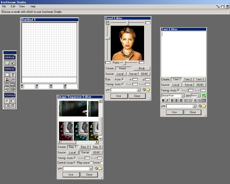Apply bulleted list in Text Editor
230x184 pixels.
[186, 101]
